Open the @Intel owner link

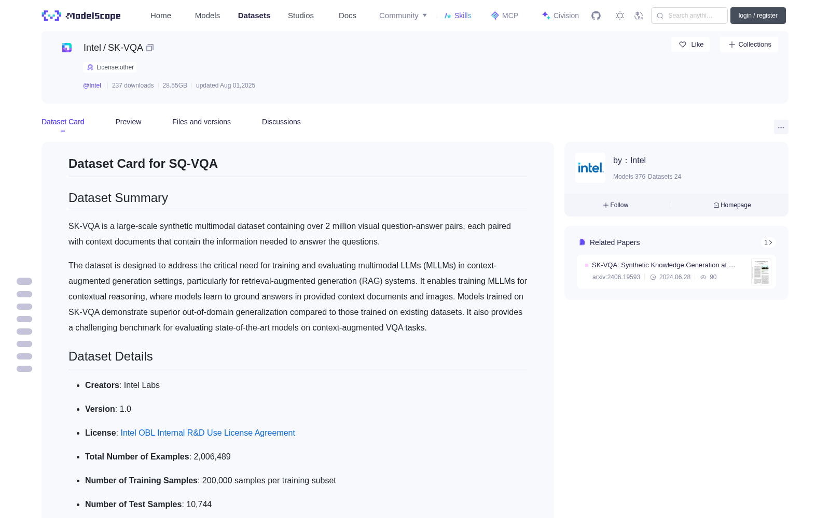click(92, 85)
